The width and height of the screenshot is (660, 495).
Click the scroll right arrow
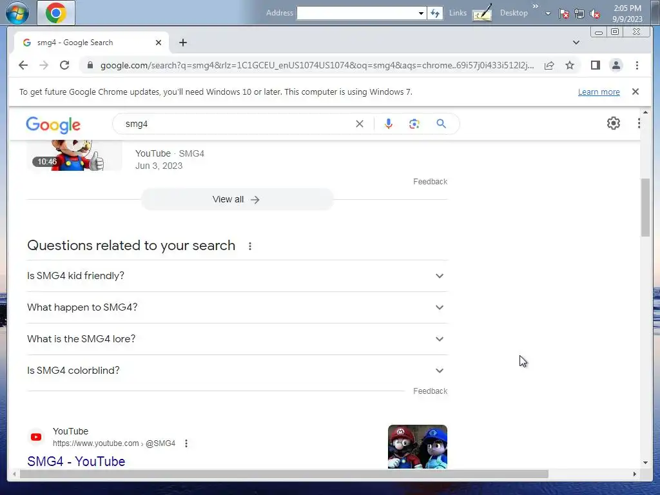[635, 474]
